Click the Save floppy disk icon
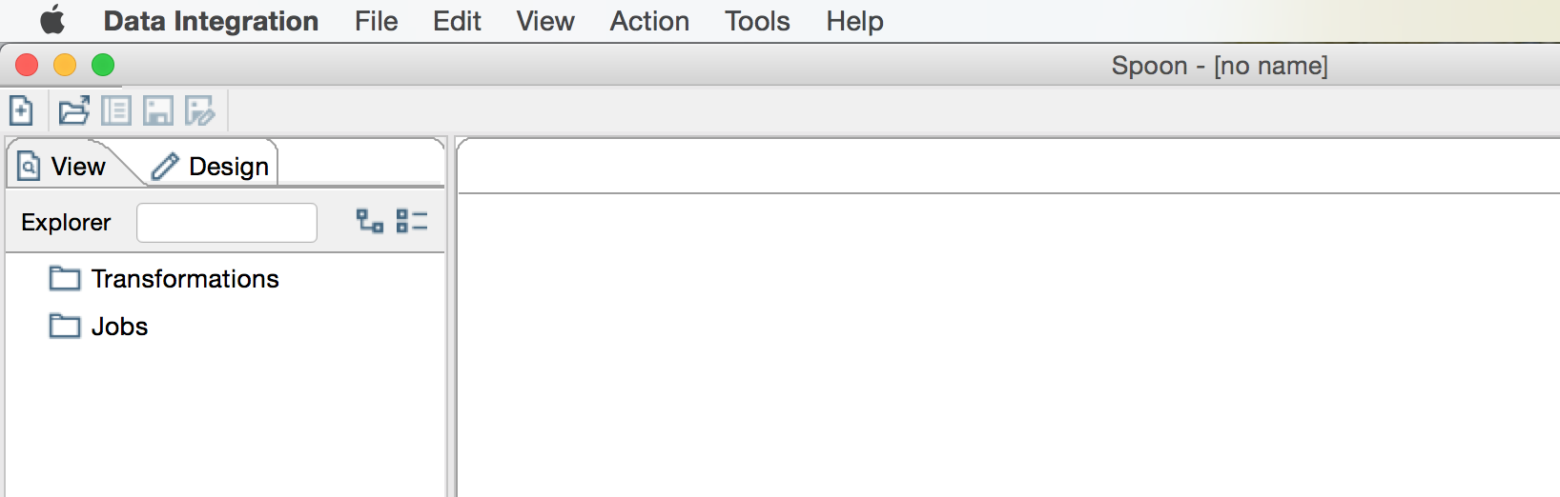 click(x=158, y=111)
